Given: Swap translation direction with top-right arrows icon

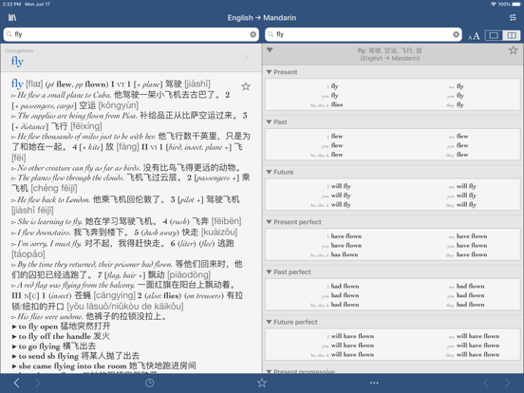Looking at the screenshot, I should (x=513, y=18).
